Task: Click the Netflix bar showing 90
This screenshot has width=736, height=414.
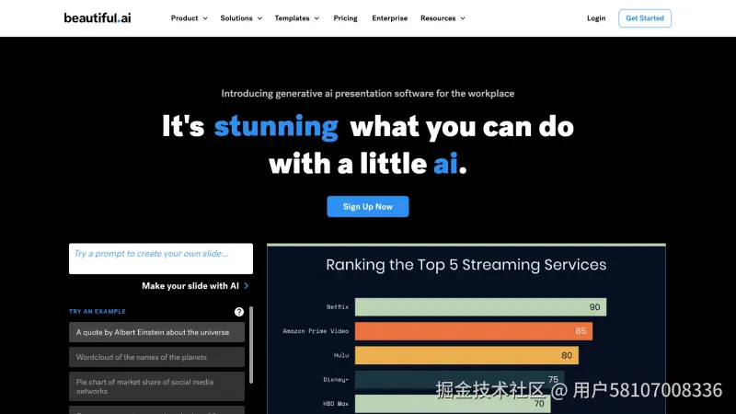Action: click(x=480, y=307)
